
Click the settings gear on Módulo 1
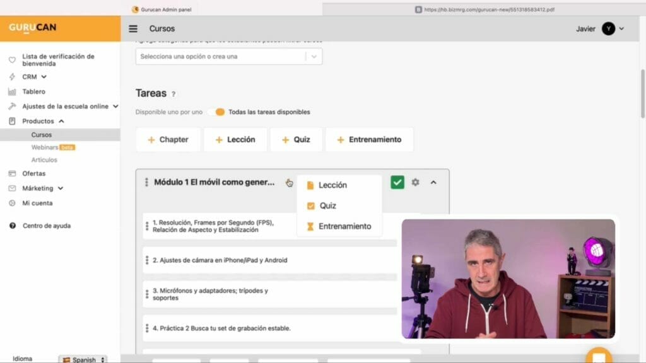(415, 182)
